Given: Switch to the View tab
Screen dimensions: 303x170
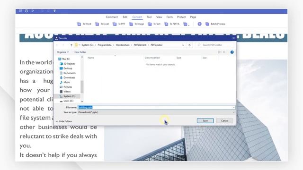Looking at the screenshot, I should (x=159, y=17).
